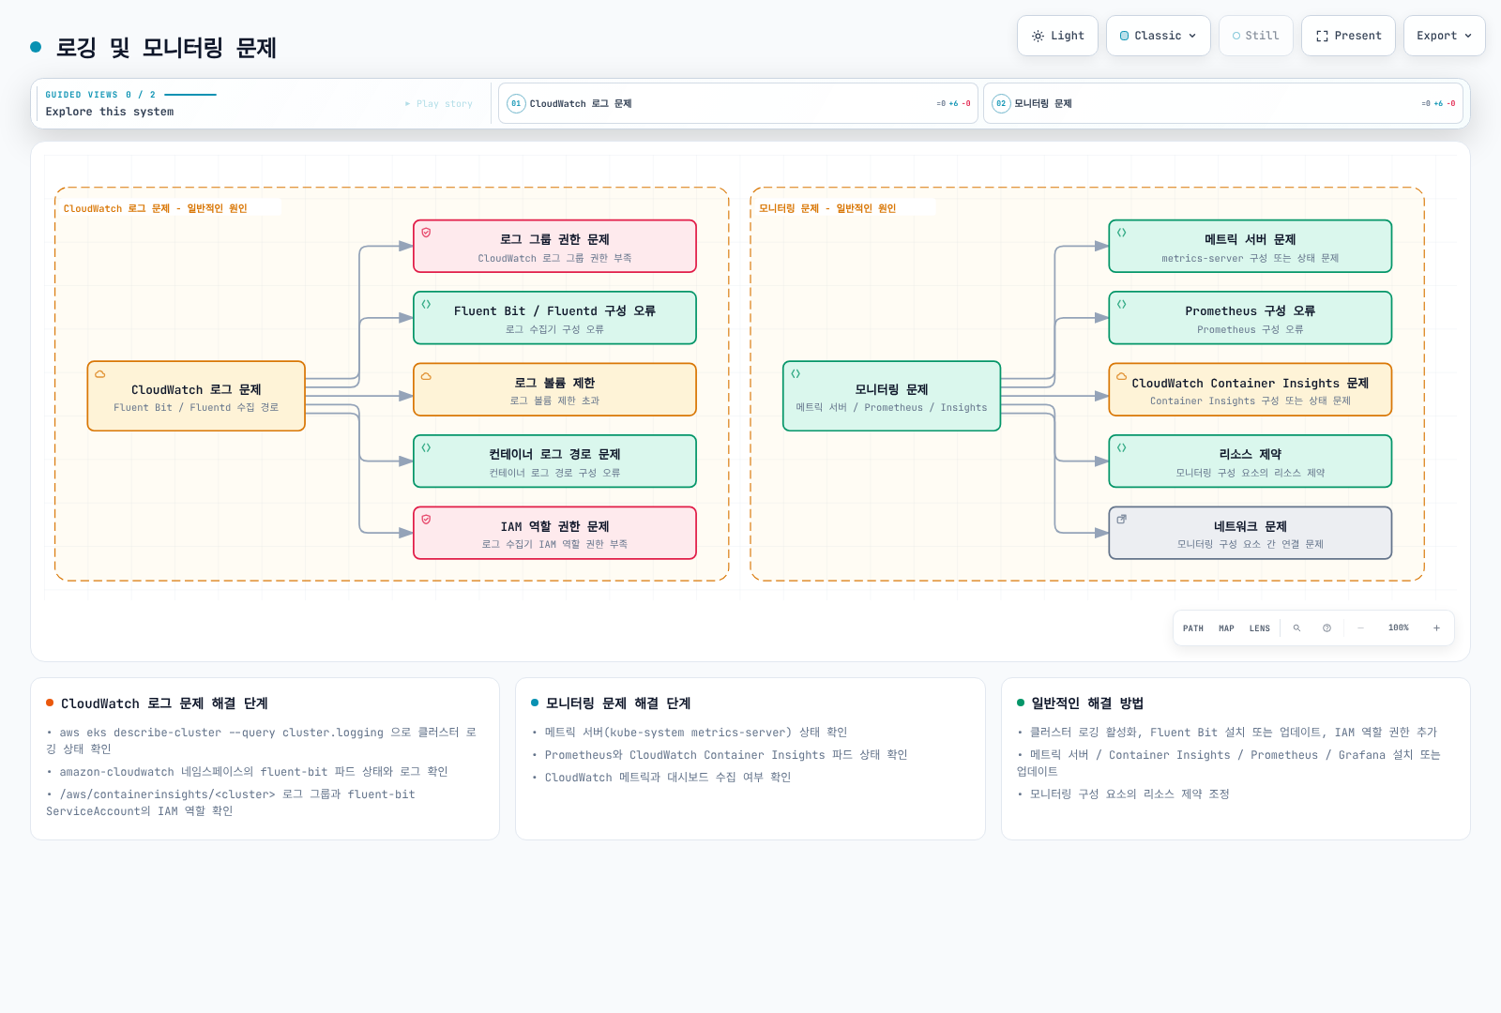Click the fullscreen icon in Present button

[x=1322, y=36]
